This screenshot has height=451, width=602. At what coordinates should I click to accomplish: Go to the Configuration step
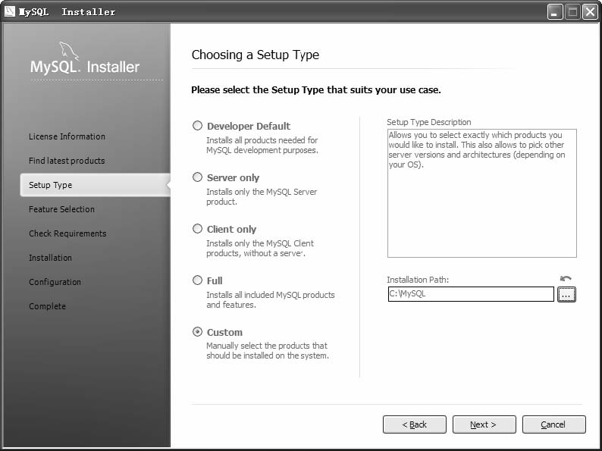(x=55, y=282)
